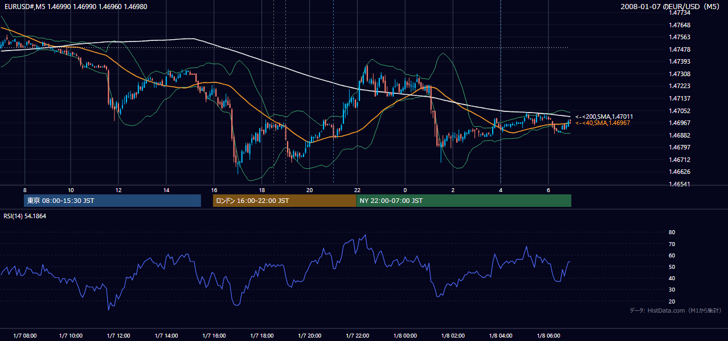Click the bottom time label 1/7 22:00
Image resolution: width=728 pixels, height=341 pixels.
click(x=357, y=336)
